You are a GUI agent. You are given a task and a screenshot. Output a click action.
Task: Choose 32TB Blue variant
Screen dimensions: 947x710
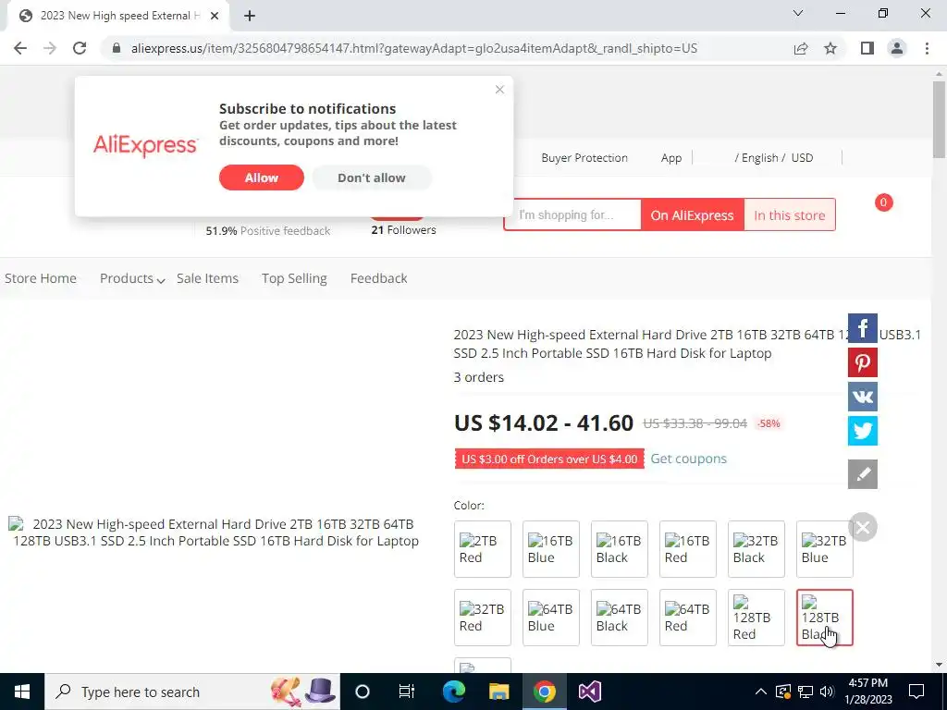824,549
